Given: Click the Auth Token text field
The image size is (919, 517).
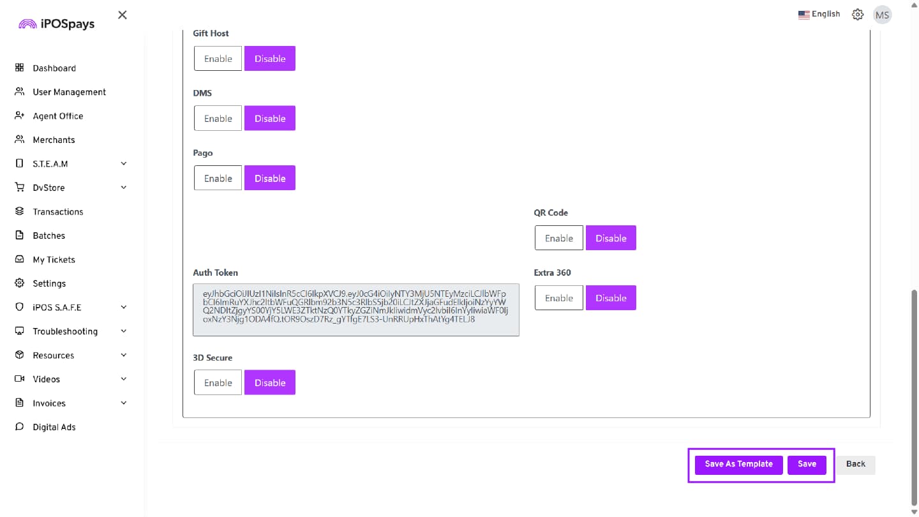Looking at the screenshot, I should [355, 310].
